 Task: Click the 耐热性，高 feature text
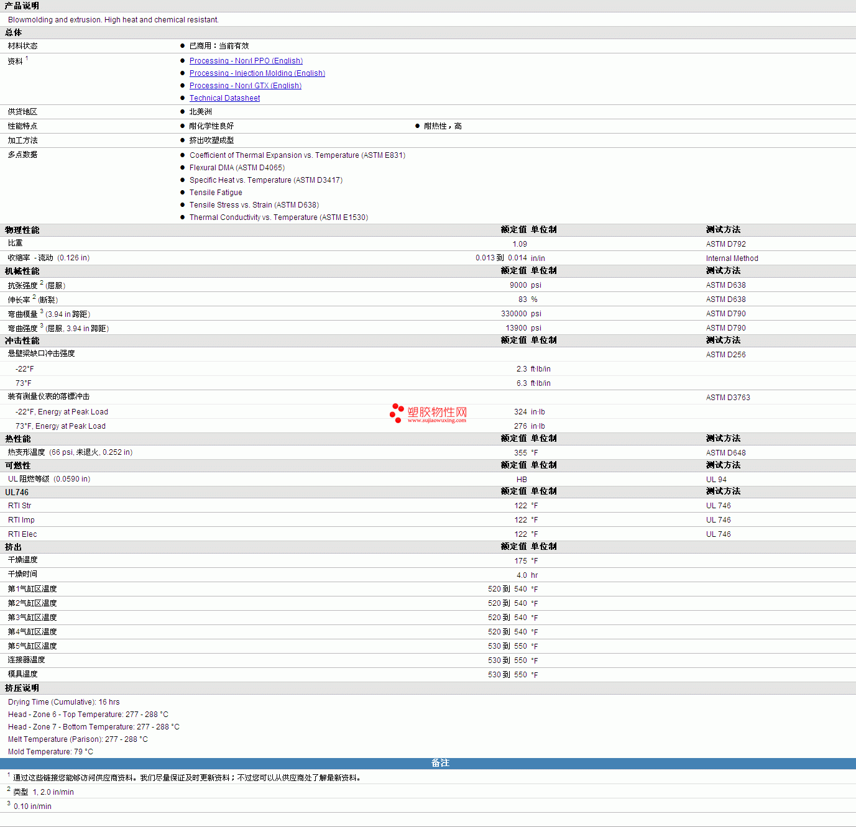(443, 126)
